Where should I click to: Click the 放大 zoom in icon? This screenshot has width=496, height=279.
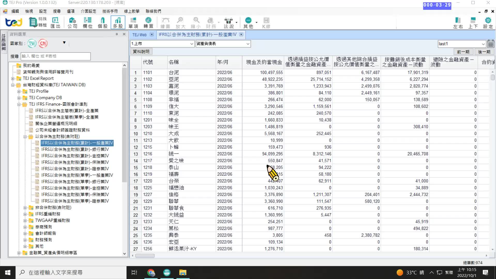pyautogui.click(x=181, y=22)
